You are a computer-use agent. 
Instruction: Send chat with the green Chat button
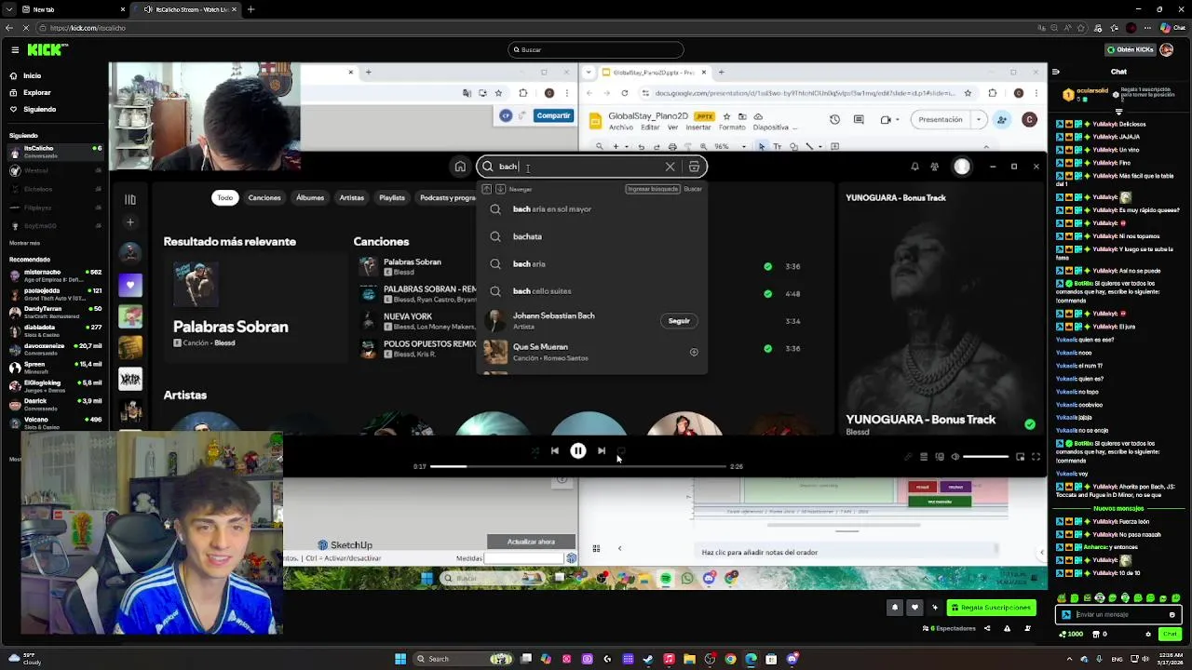coord(1168,634)
